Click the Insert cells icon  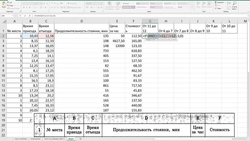point(198,4)
